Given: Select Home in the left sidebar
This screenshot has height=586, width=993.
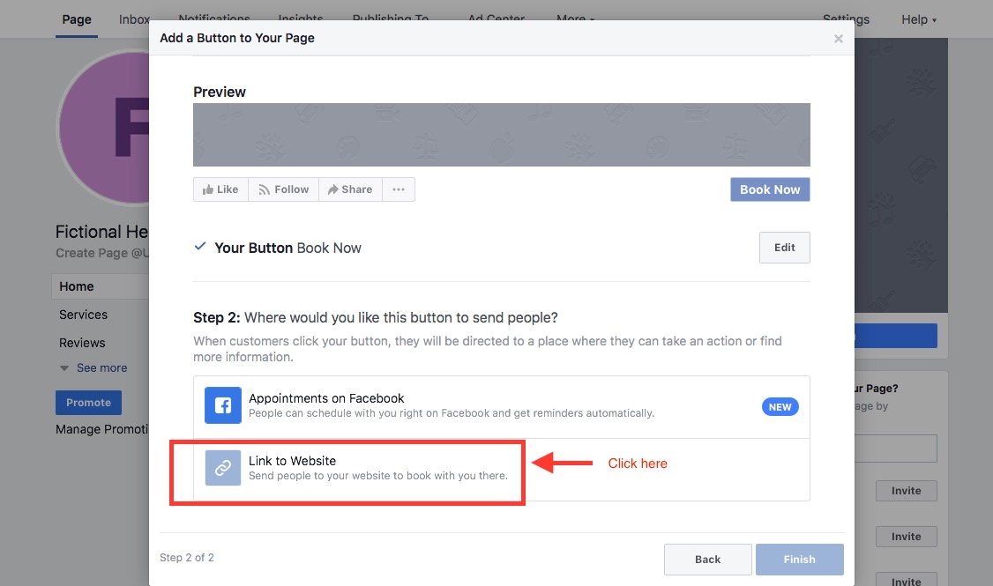Looking at the screenshot, I should coord(101,286).
